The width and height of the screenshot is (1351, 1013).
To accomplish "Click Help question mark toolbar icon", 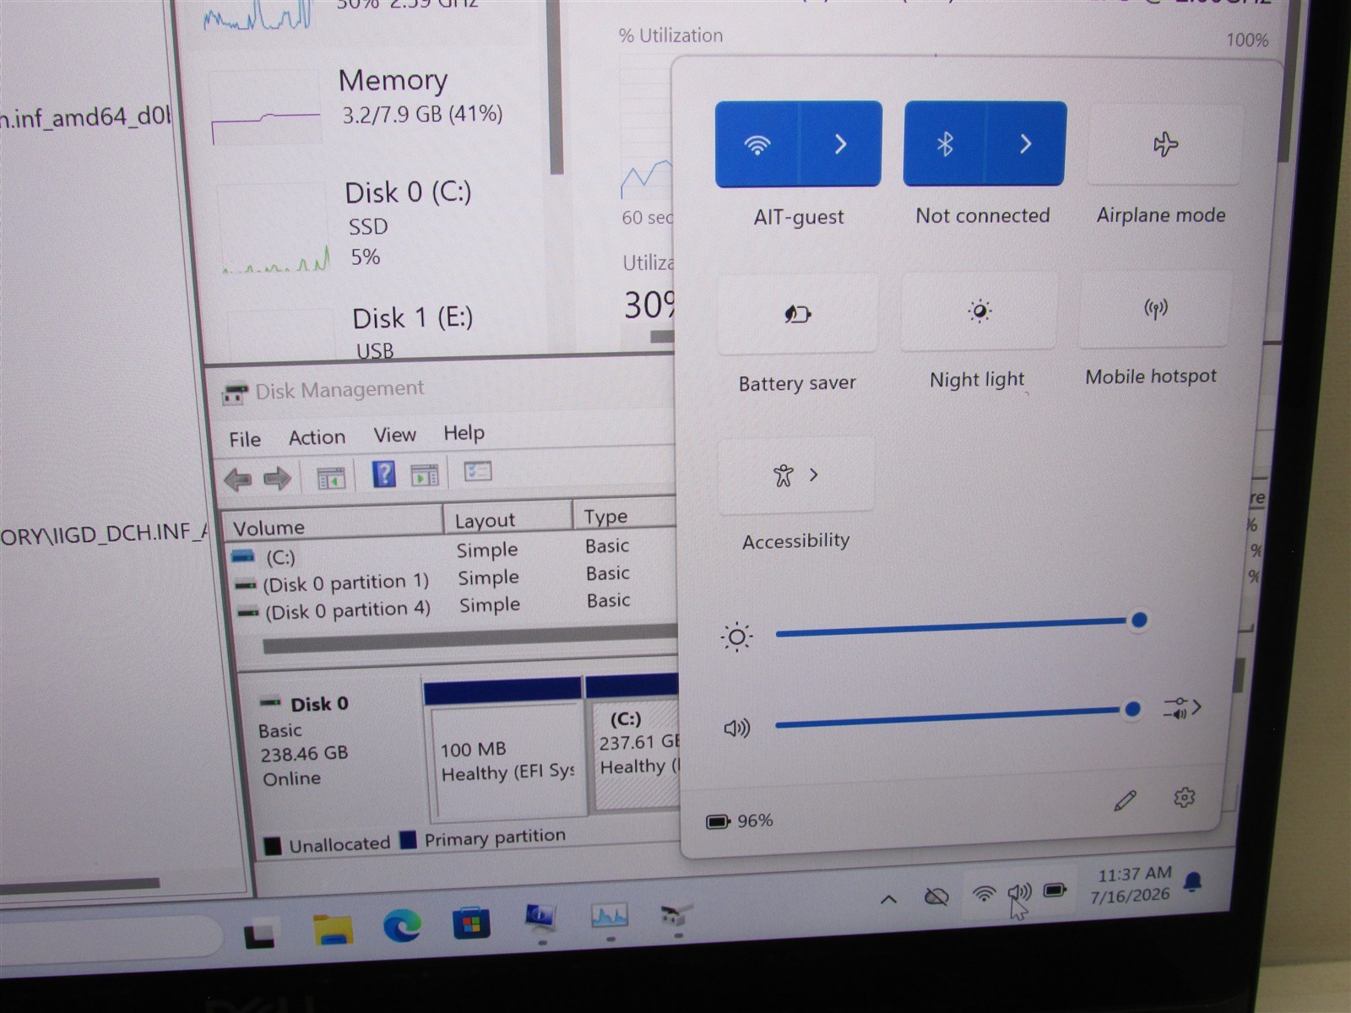I will pos(384,475).
